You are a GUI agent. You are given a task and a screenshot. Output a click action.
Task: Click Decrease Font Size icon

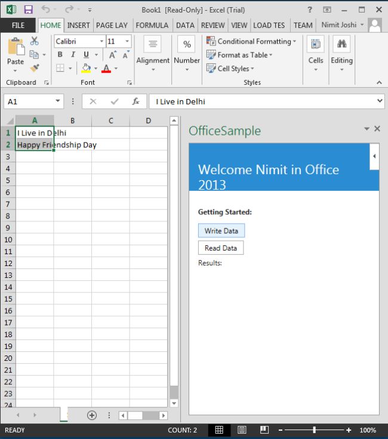tap(126, 55)
